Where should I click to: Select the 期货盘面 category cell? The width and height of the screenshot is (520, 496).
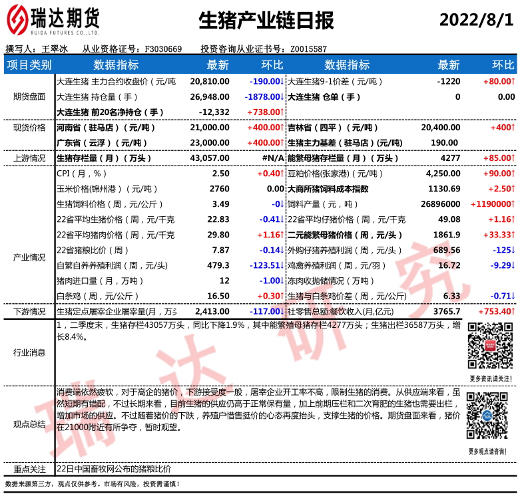tap(29, 96)
